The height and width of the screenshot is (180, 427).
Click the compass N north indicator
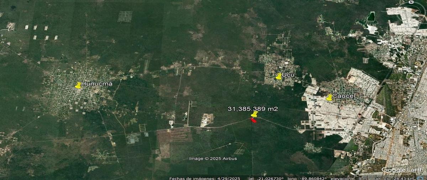(x=411, y=2)
